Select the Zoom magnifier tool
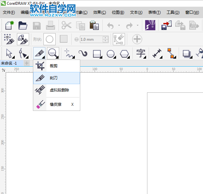 coord(53,53)
